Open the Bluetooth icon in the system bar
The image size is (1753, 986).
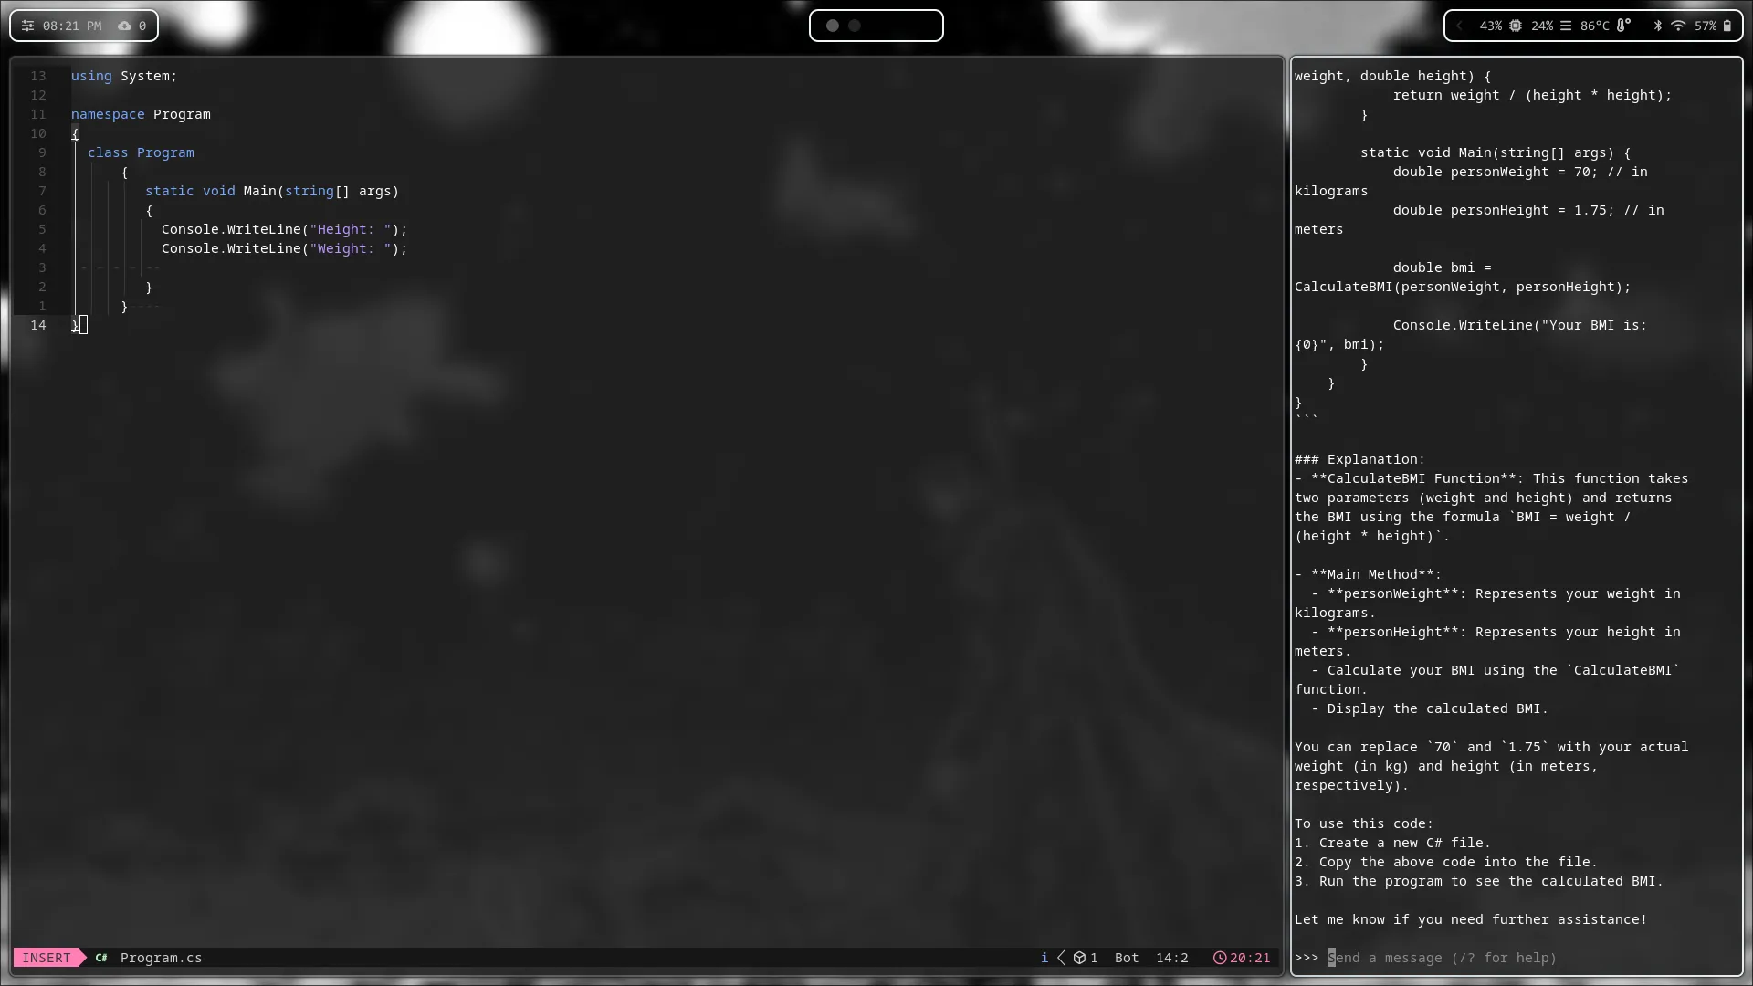click(1658, 26)
